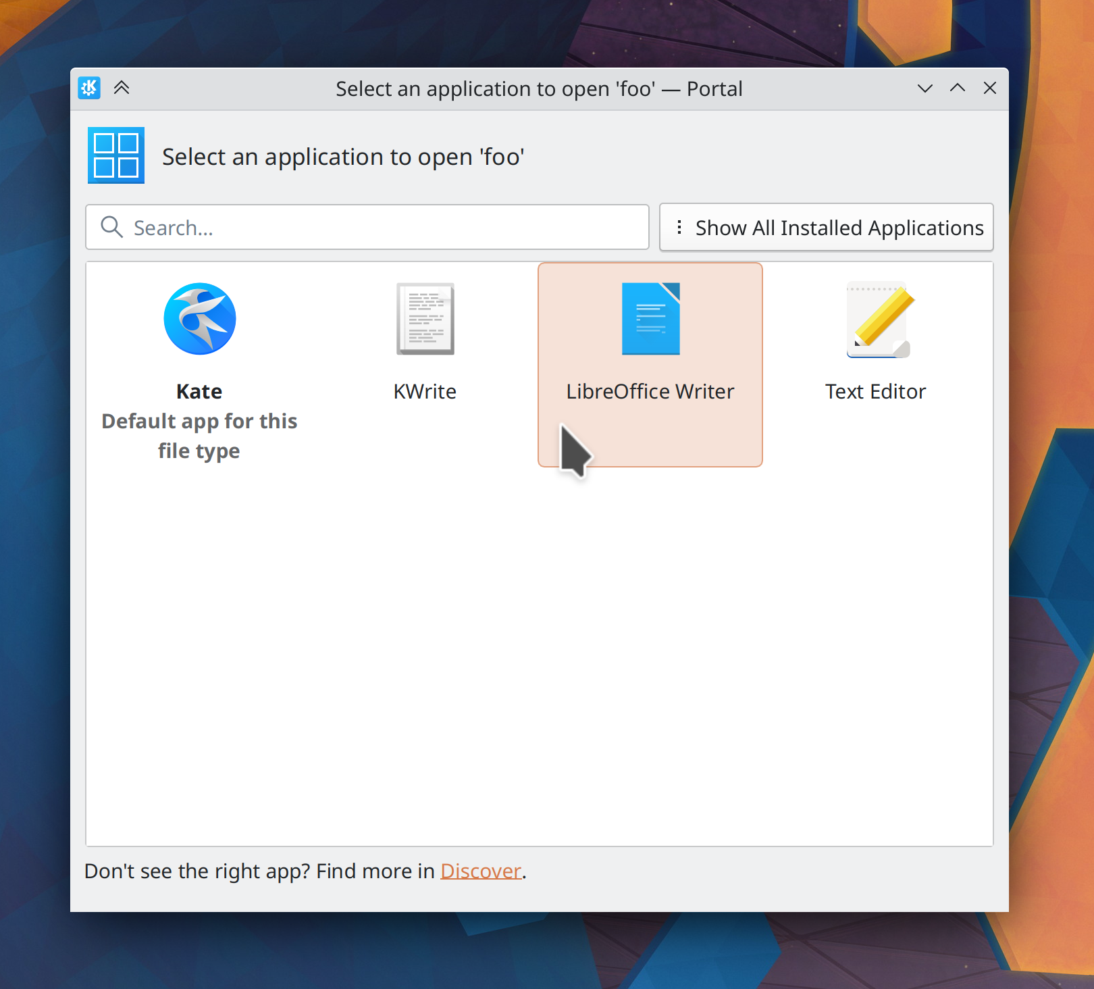The width and height of the screenshot is (1094, 989).
Task: Open the Discover link
Action: point(480,871)
